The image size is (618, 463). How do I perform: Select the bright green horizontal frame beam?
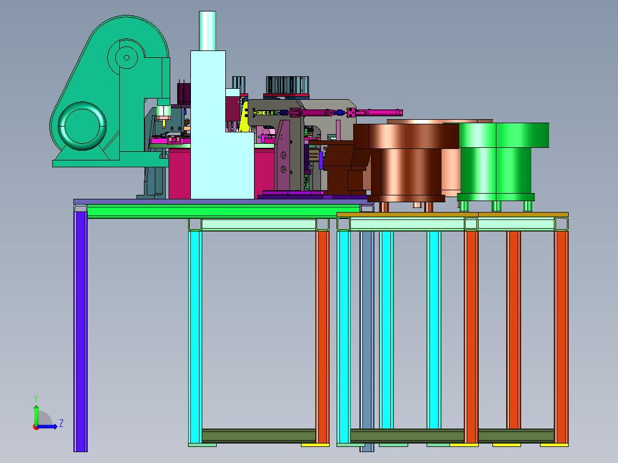(x=224, y=211)
